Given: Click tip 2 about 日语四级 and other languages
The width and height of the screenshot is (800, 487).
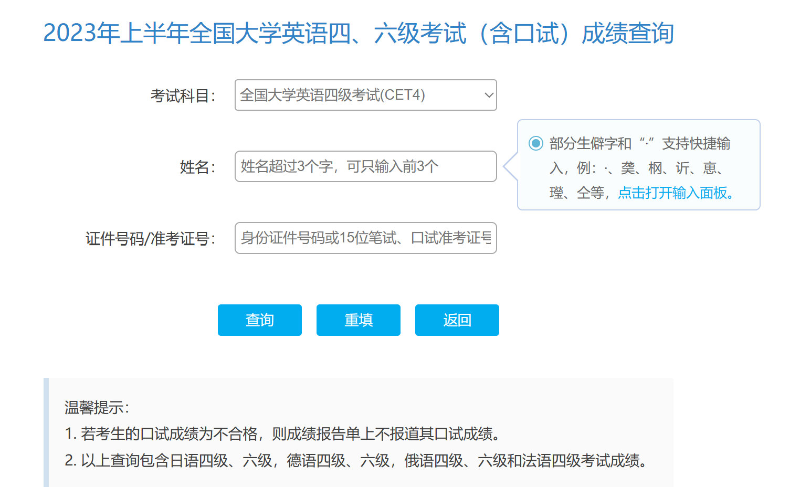Looking at the screenshot, I should pos(357,461).
